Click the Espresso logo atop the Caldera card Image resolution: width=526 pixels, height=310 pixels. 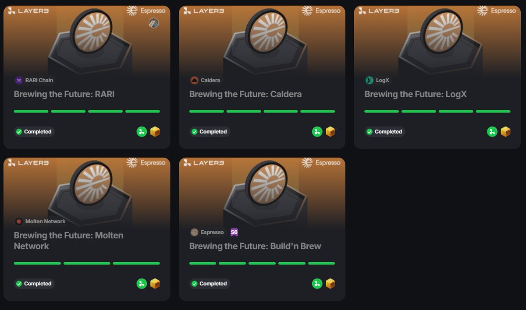(321, 11)
